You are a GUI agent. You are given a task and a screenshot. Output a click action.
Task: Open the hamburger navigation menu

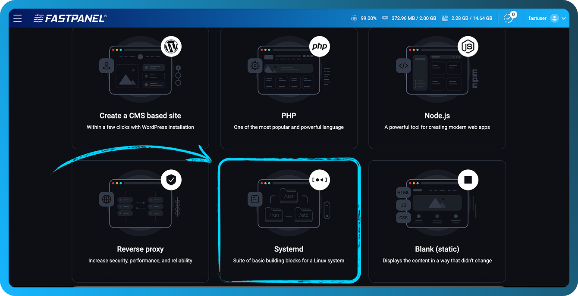17,18
